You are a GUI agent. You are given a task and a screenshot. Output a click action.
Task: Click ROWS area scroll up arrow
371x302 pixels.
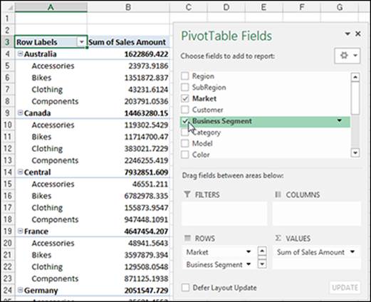262,251
